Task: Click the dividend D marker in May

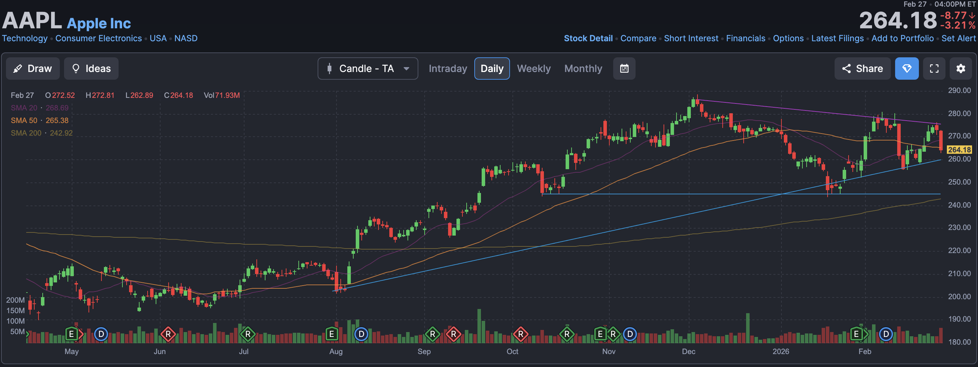Action: [101, 334]
